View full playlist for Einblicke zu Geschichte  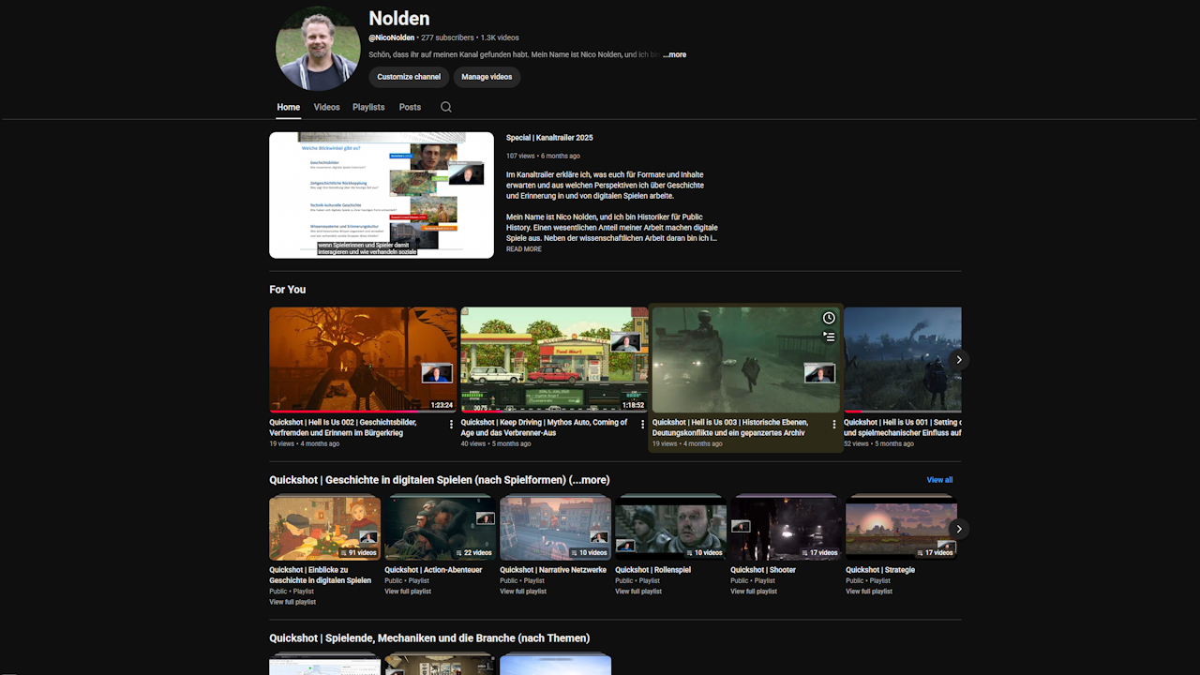tap(292, 602)
